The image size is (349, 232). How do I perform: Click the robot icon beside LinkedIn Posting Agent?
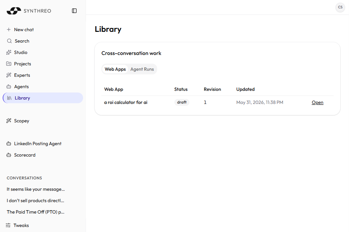point(9,143)
